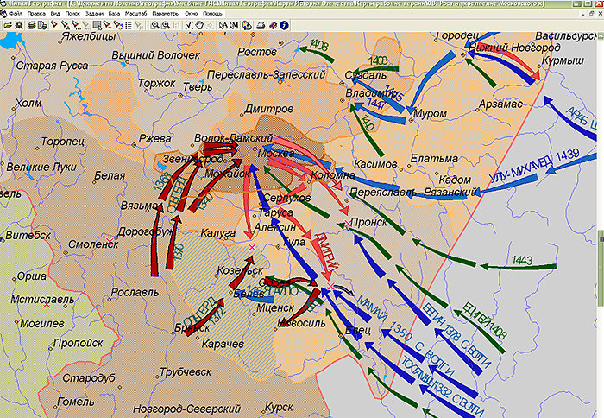Select the hand pan tool

[x=199, y=26]
